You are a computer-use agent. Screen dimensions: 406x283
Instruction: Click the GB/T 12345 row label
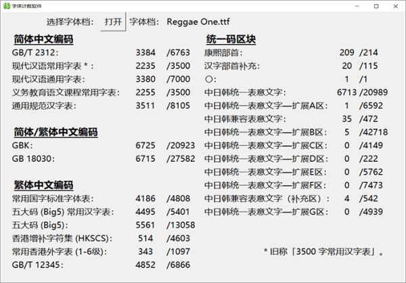37,265
